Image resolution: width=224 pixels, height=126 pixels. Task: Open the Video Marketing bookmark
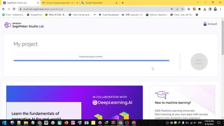click(80, 15)
